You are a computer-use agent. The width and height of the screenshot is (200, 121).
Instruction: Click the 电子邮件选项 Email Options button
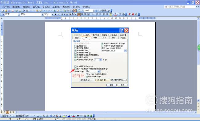[x=119, y=80]
